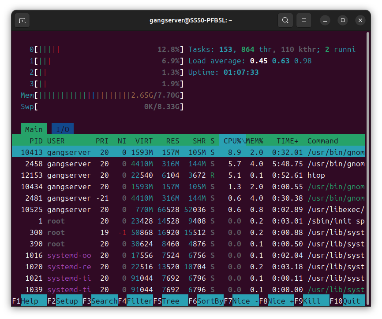Viewport: 382px width, 319px height.
Task: Maximize the terminal window
Action: (343, 20)
